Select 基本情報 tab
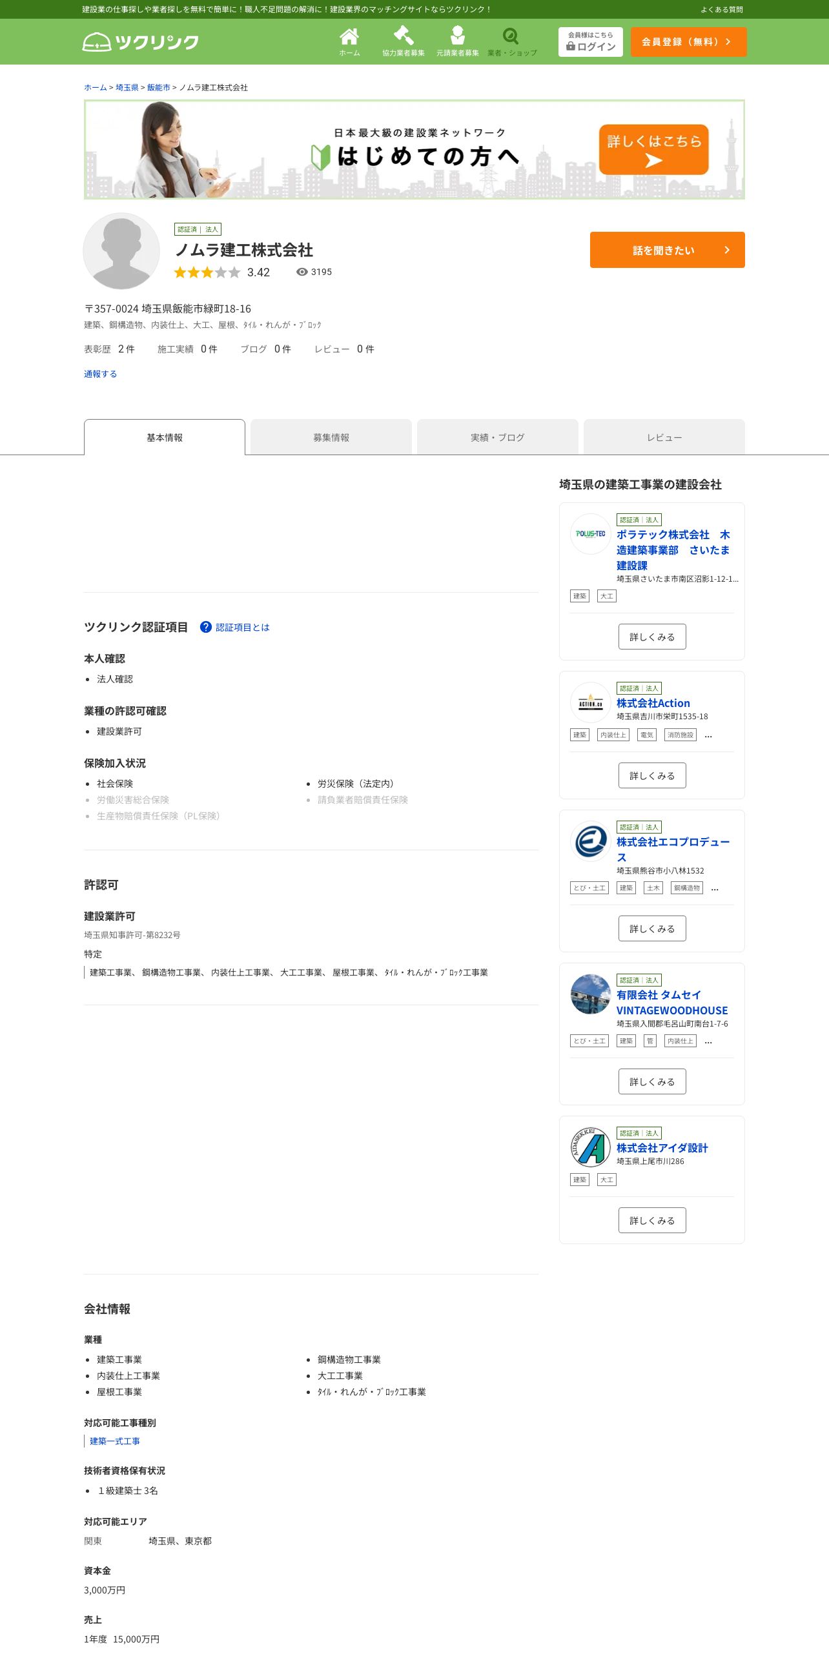 [x=165, y=437]
